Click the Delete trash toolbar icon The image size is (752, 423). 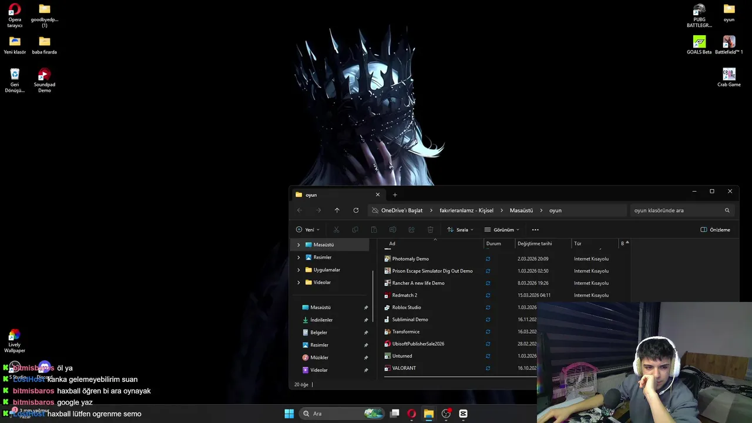point(430,230)
